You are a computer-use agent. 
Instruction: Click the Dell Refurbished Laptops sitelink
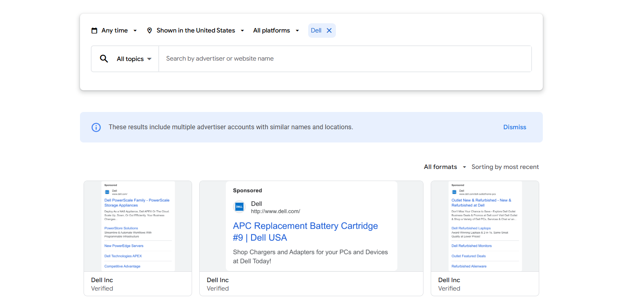pyautogui.click(x=471, y=228)
